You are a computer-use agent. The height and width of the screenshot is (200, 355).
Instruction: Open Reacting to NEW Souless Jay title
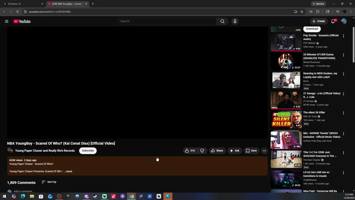coord(320,75)
